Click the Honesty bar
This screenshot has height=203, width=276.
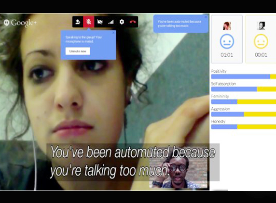click(x=244, y=127)
